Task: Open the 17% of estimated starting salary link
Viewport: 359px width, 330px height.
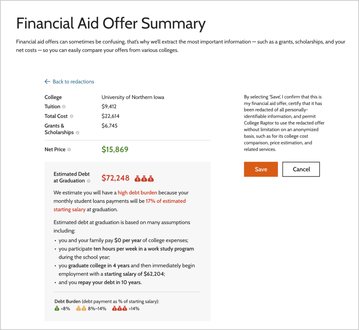Action: (165, 201)
